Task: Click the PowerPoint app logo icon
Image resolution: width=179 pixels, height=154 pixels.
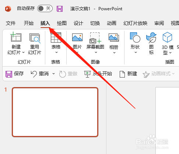Action: (x=8, y=9)
